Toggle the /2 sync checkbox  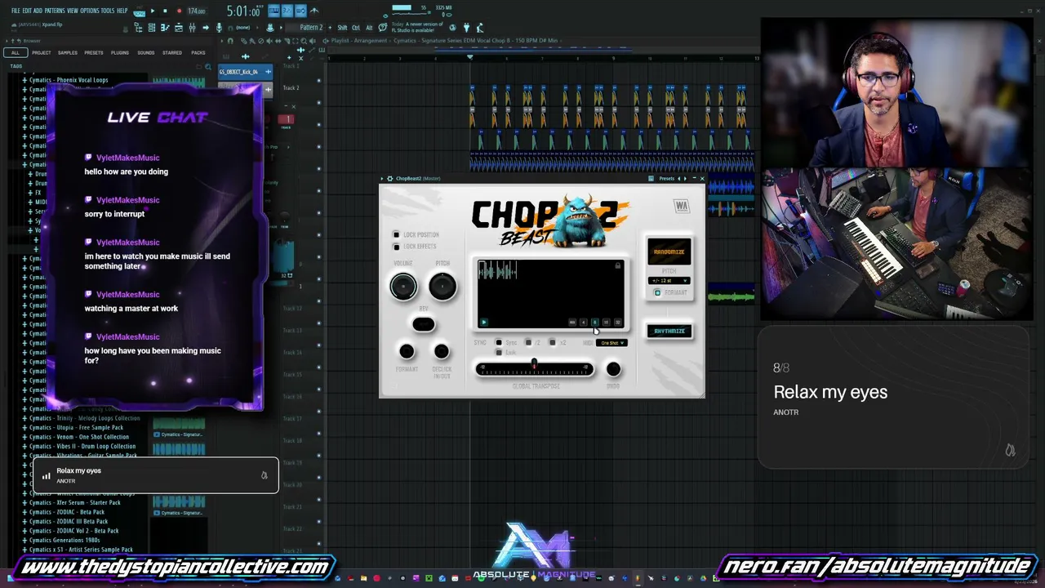pos(528,343)
